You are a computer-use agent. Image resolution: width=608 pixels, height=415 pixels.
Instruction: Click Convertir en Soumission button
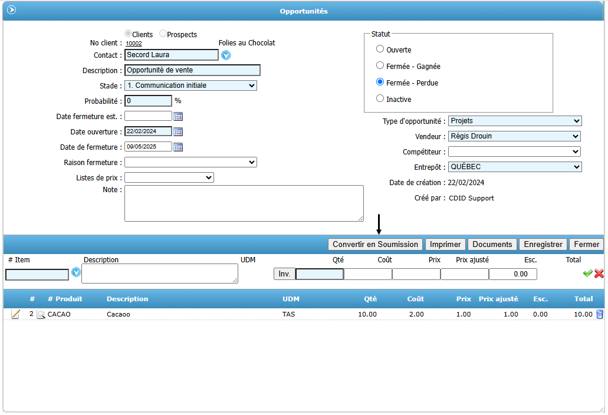click(376, 245)
